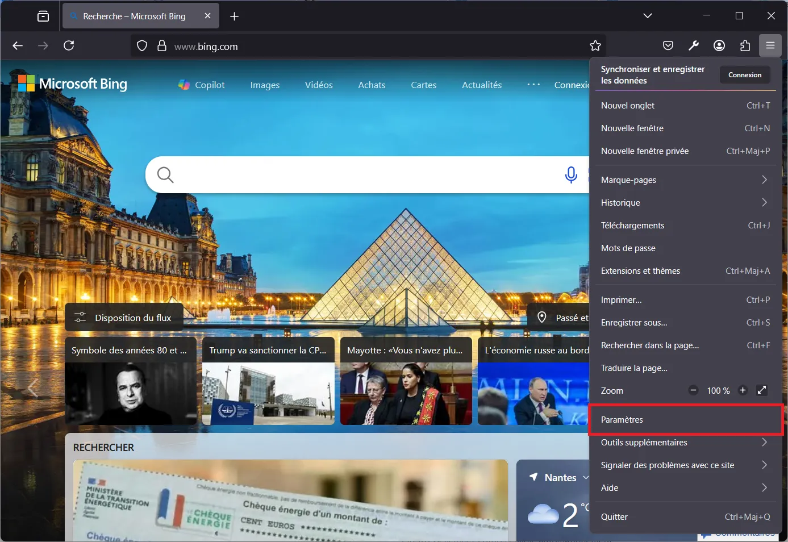
Task: Reload the page with the refresh icon
Action: [69, 45]
